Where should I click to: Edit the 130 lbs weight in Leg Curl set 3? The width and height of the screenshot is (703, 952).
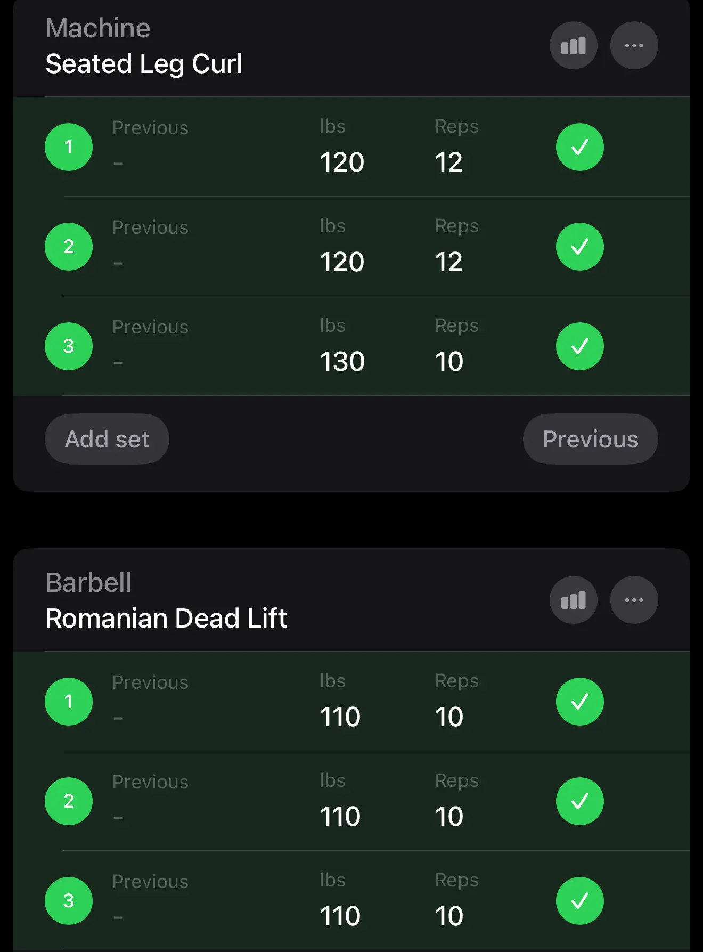tap(342, 362)
